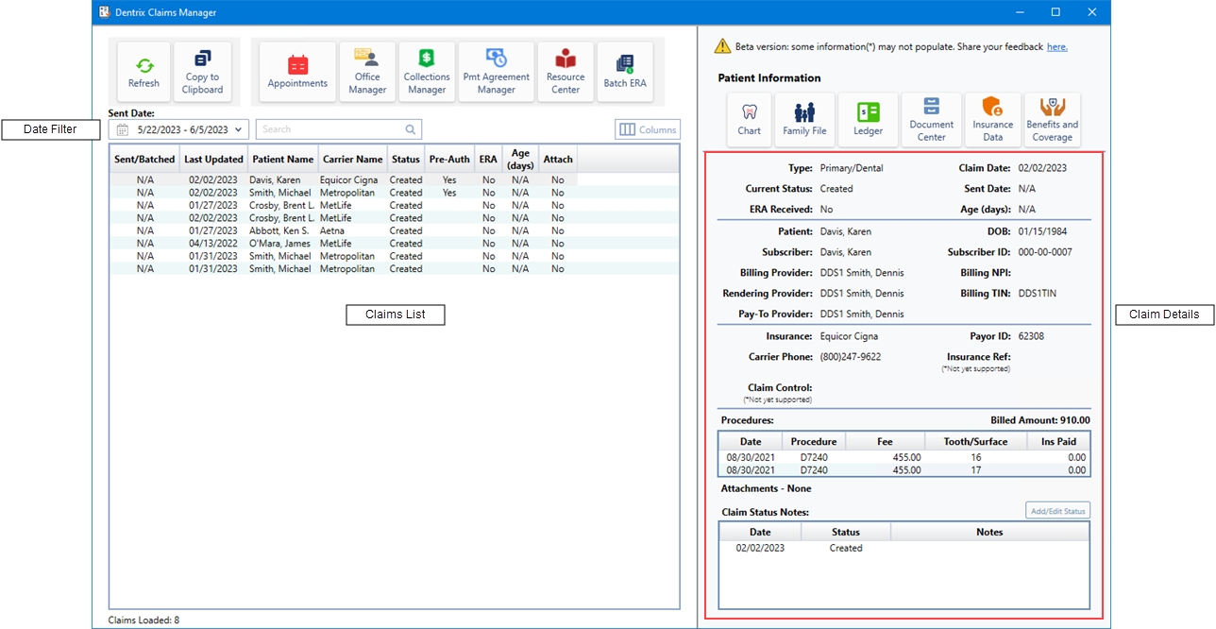This screenshot has height=629, width=1216.
Task: Click the beta version warning icon
Action: [x=722, y=45]
